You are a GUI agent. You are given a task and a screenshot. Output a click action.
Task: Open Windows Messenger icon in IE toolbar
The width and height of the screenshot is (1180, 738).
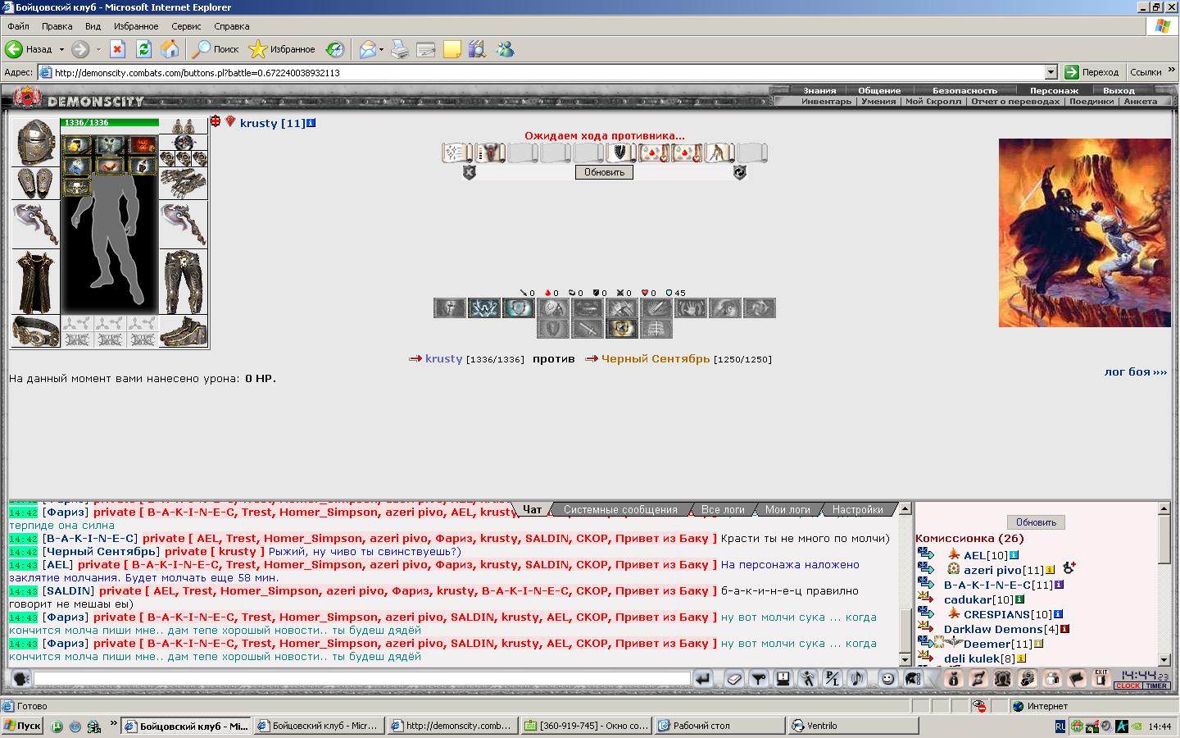click(x=505, y=49)
